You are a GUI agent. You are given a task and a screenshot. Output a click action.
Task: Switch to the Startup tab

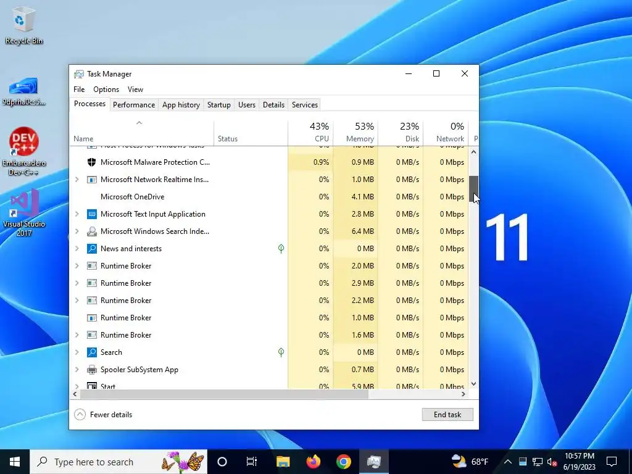(219, 105)
